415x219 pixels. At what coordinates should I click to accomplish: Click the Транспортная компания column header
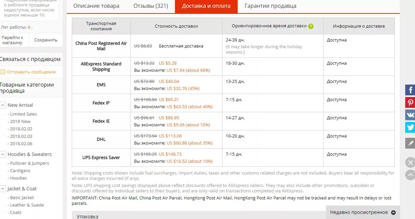click(x=101, y=26)
